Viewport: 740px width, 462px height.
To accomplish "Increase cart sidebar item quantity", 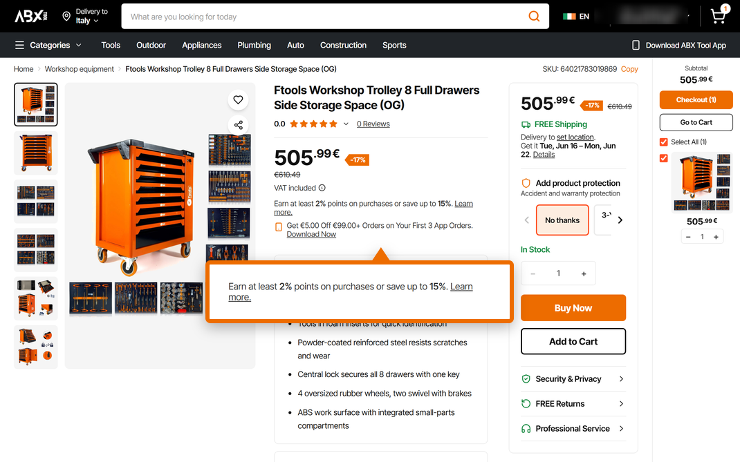I will coord(716,237).
